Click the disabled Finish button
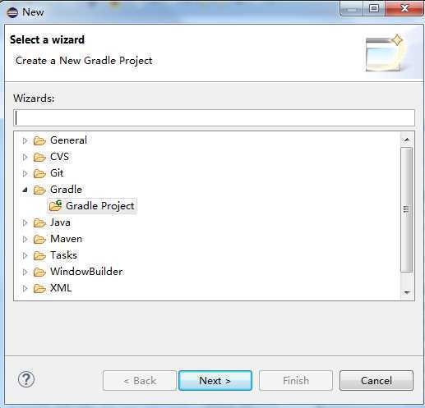Viewport: 425px width, 408px height. [x=296, y=380]
